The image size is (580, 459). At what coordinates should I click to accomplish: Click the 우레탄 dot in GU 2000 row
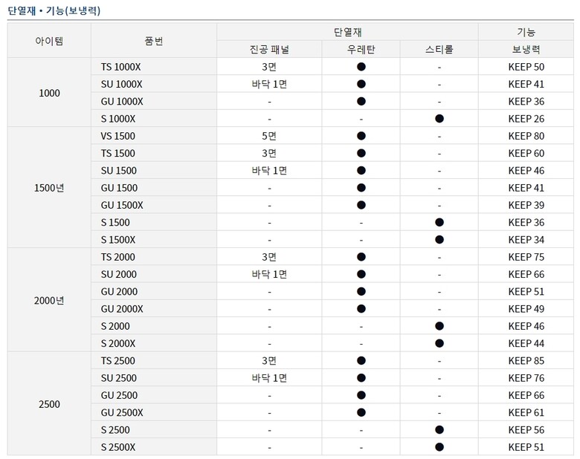tap(361, 292)
